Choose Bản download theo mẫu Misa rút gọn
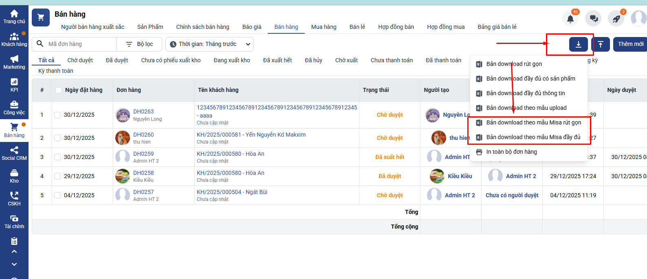Screen dimensions: 647x279 [533, 122]
